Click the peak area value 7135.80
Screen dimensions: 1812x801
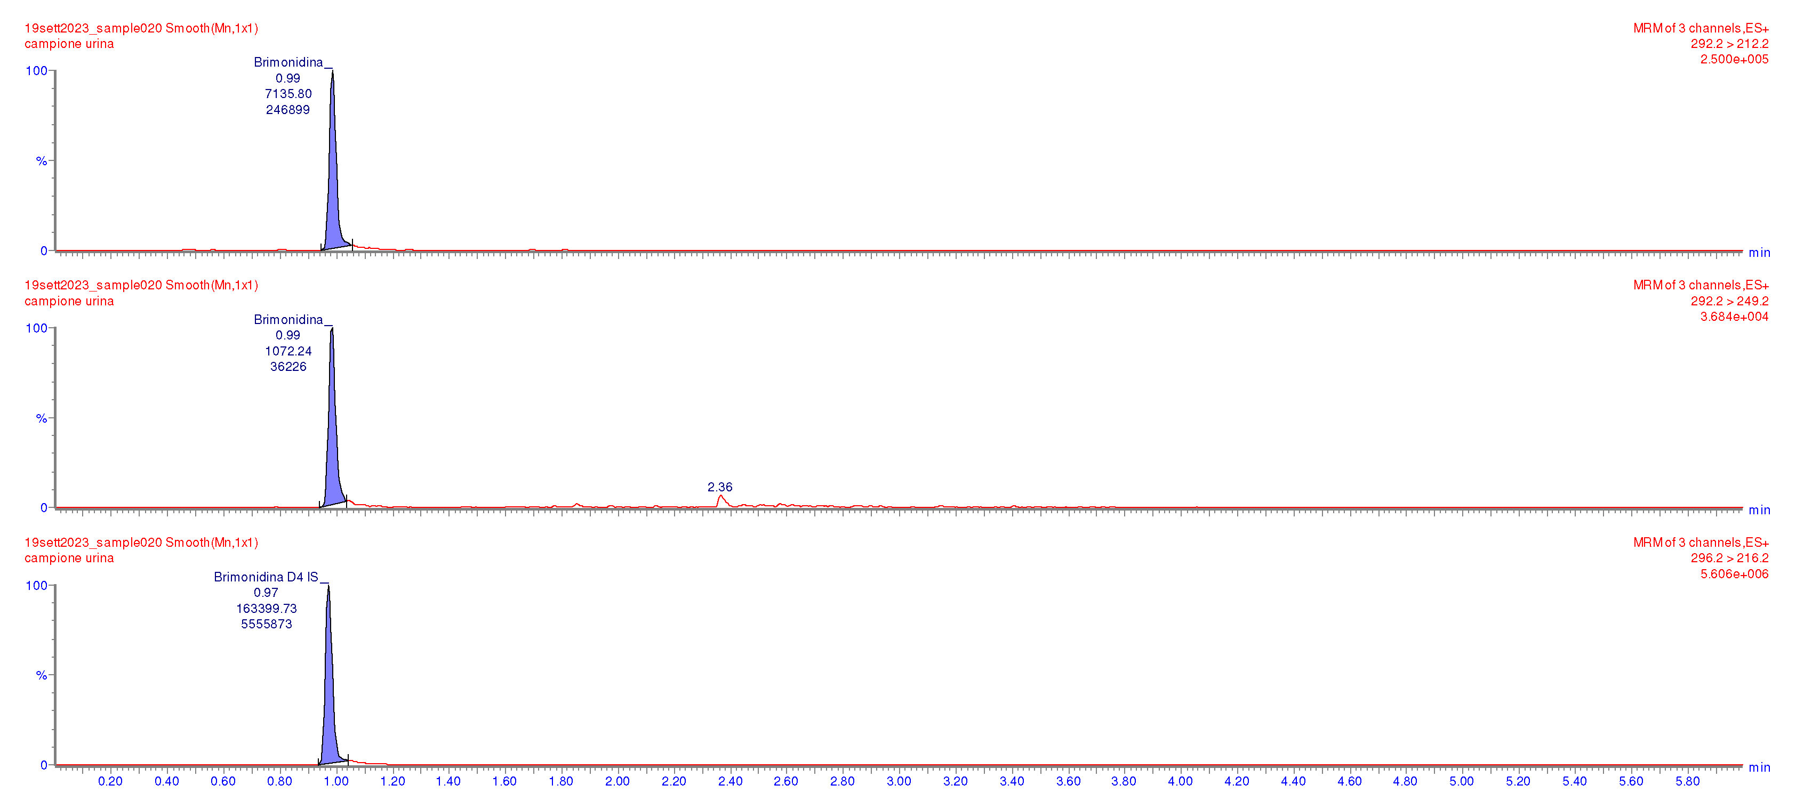coord(288,94)
